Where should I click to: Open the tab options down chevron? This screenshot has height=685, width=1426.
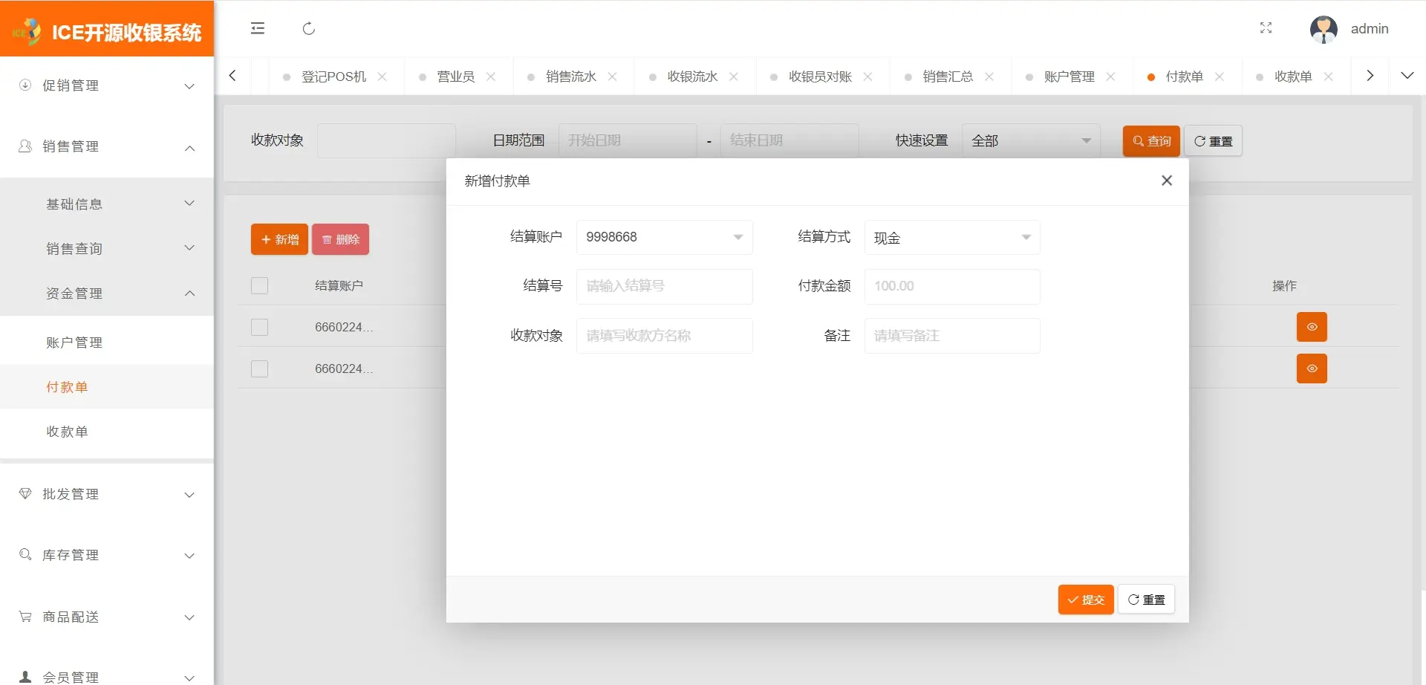(1407, 76)
